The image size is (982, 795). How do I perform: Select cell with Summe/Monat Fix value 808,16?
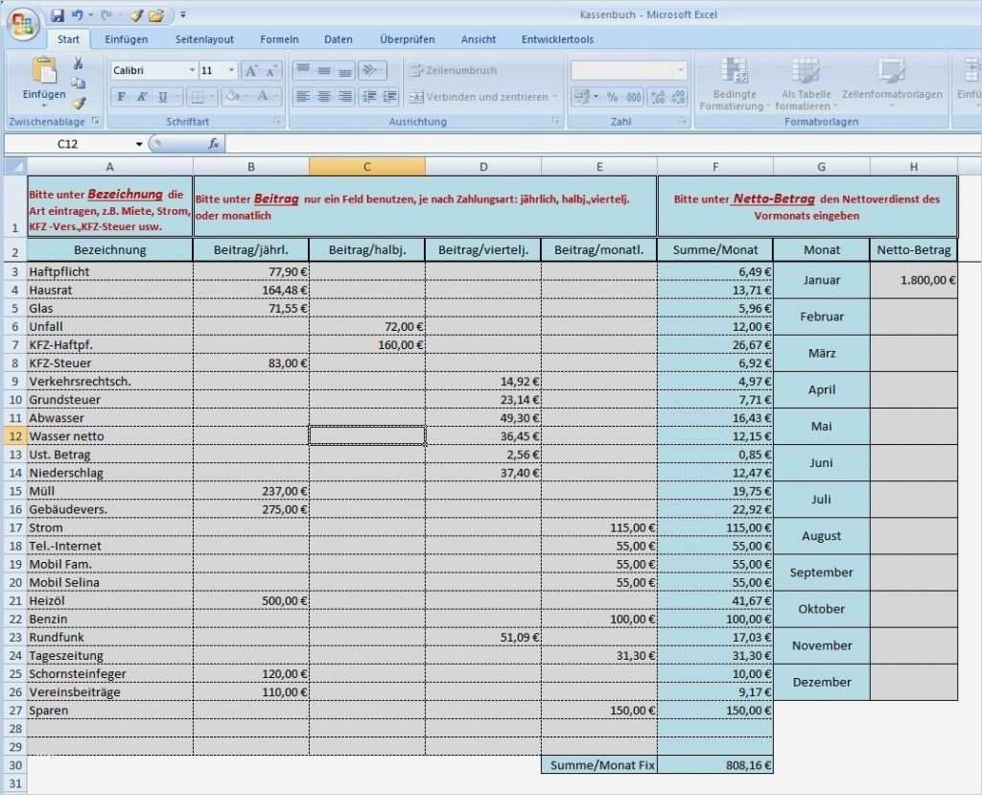(x=714, y=764)
